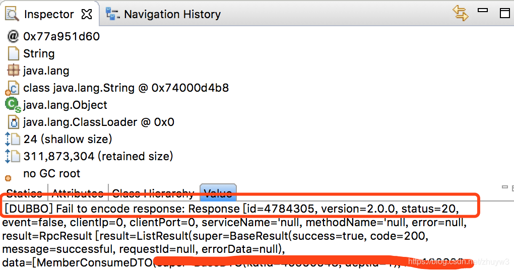Open the Class Hierarchy tab
The image size is (514, 271).
(x=153, y=193)
